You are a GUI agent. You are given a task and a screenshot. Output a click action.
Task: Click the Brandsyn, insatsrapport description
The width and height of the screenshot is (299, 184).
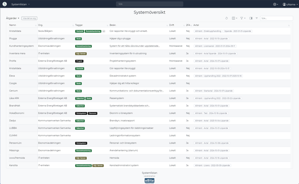click(x=122, y=121)
